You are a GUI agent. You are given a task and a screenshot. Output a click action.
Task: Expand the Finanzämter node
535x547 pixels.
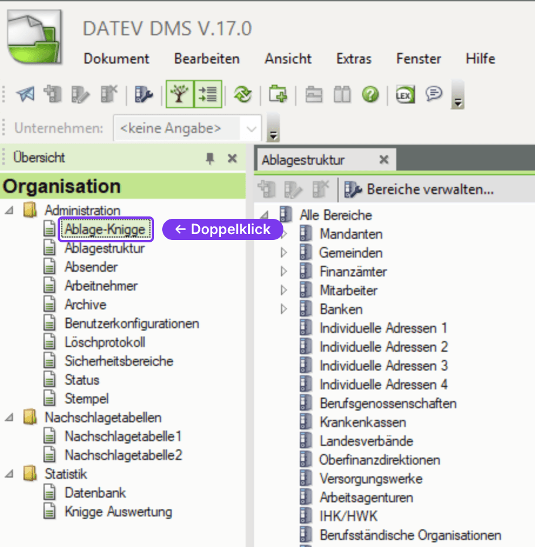(x=284, y=271)
